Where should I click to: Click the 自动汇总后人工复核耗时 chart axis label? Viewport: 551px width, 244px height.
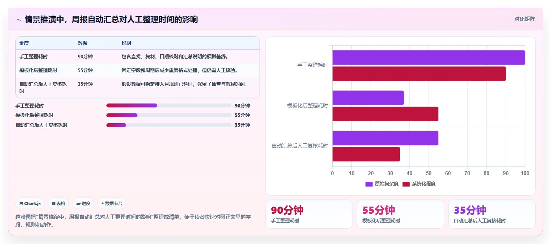point(300,146)
